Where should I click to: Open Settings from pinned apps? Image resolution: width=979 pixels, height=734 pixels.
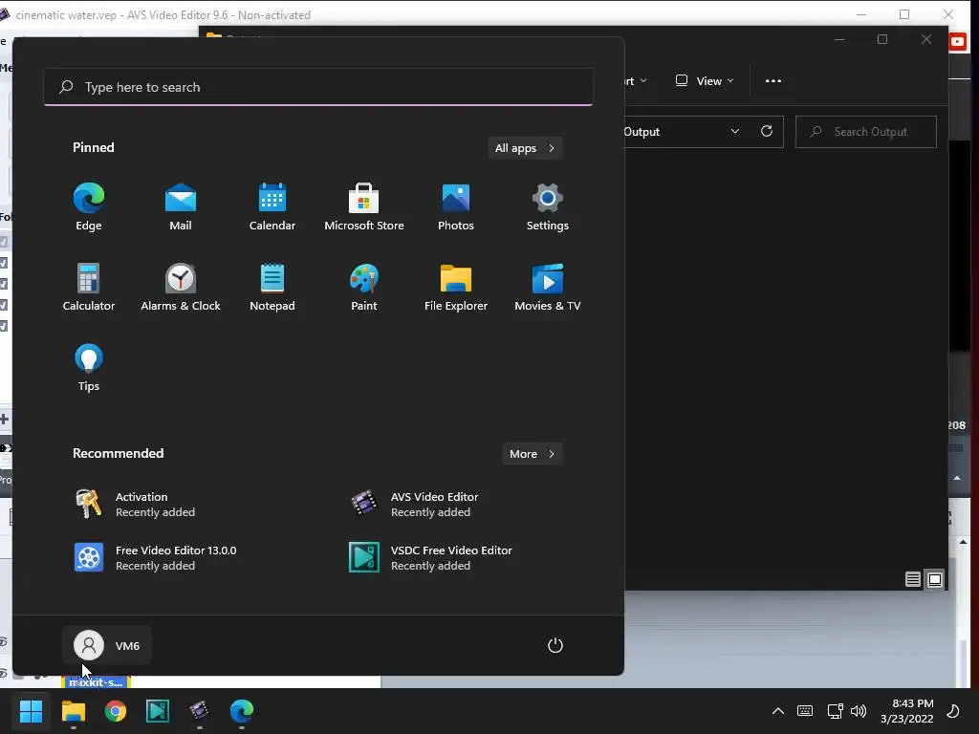pos(548,207)
